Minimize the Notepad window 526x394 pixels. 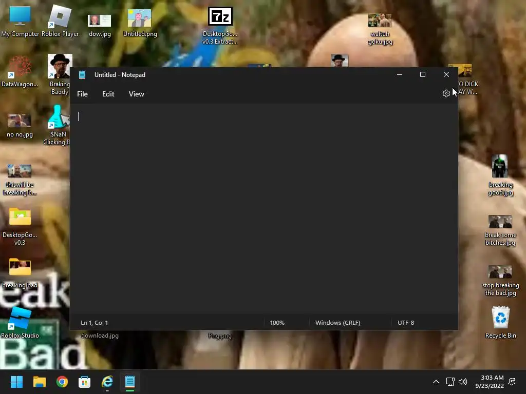(399, 74)
